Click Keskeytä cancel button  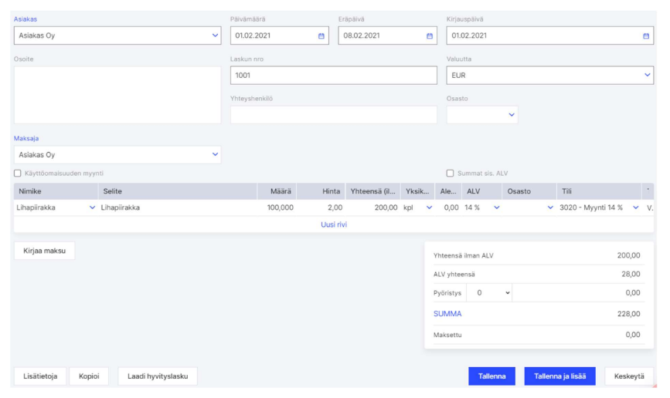[x=628, y=376]
